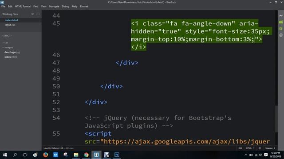The image size is (284, 159).
Task: Click the </div> tag on line 50
Action: tap(111, 87)
